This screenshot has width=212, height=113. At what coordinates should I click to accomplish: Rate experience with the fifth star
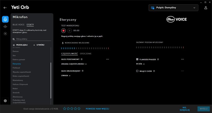tap(79, 109)
